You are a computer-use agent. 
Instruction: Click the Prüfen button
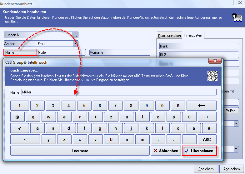pos(231,111)
